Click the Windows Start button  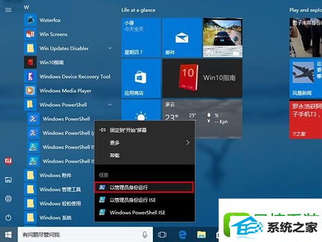[8, 234]
